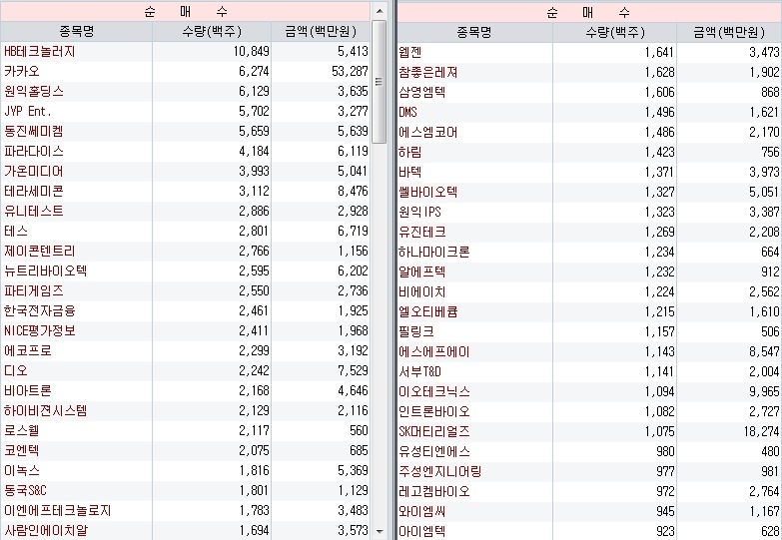Click the scrollbar down arrow in left table
This screenshot has width=782, height=540.
coord(380,532)
